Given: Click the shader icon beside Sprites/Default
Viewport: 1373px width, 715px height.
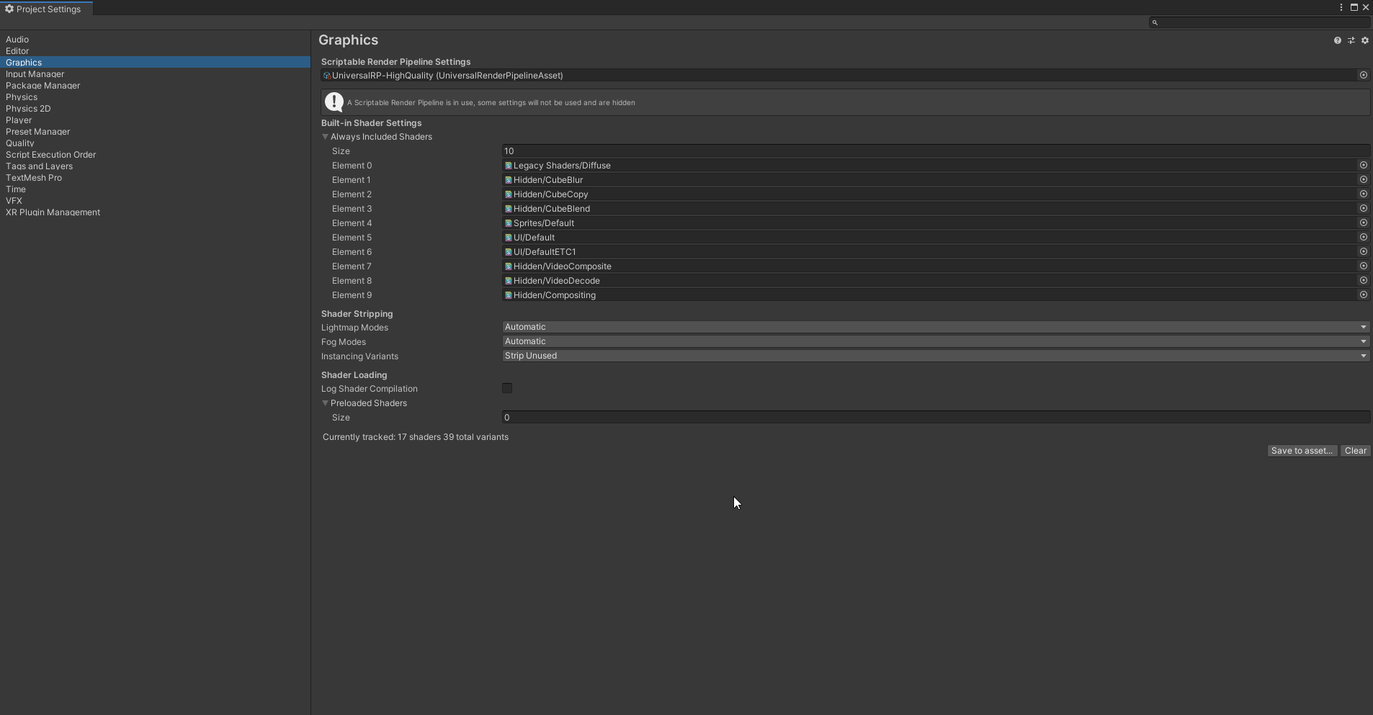Looking at the screenshot, I should (507, 222).
